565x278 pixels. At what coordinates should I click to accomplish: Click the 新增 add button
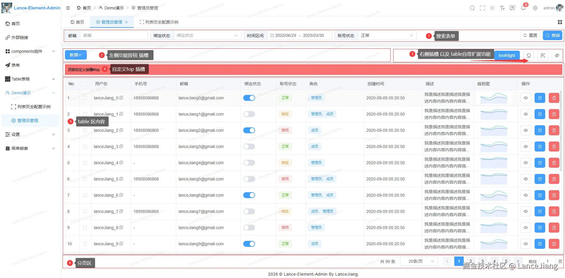click(76, 55)
